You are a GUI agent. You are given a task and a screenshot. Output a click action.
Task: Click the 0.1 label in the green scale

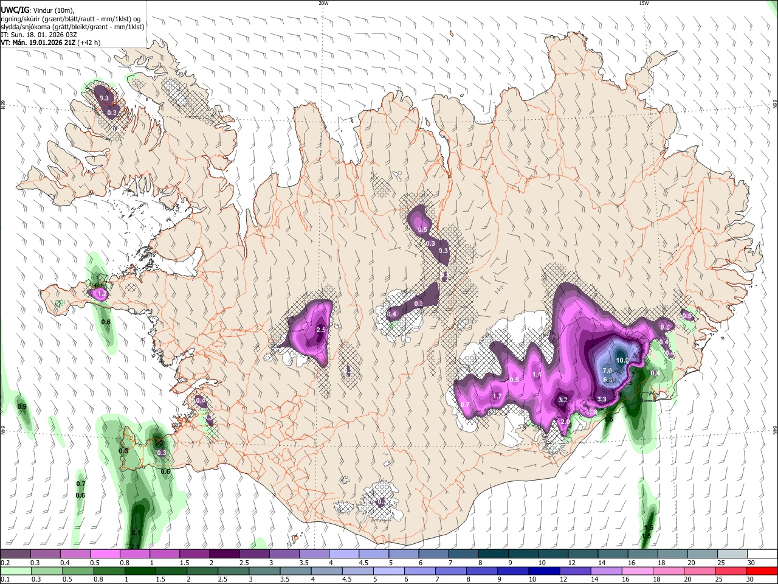point(5,580)
